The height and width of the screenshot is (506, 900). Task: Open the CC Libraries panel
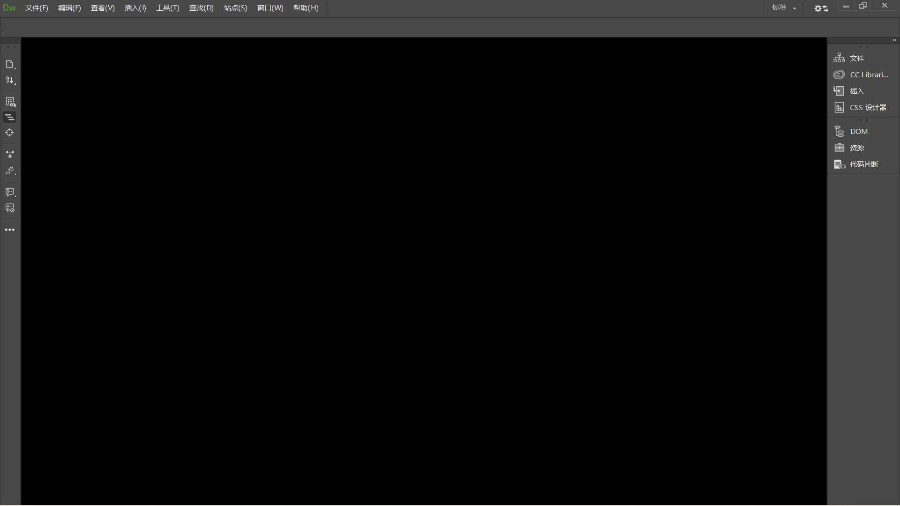click(869, 74)
